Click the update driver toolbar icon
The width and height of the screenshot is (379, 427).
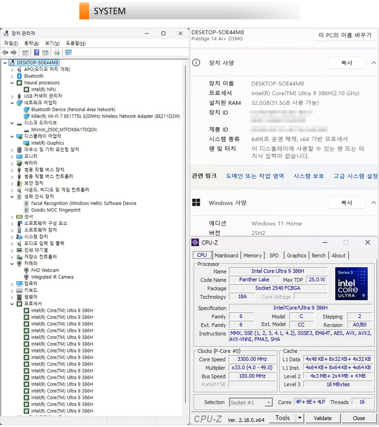point(57,52)
